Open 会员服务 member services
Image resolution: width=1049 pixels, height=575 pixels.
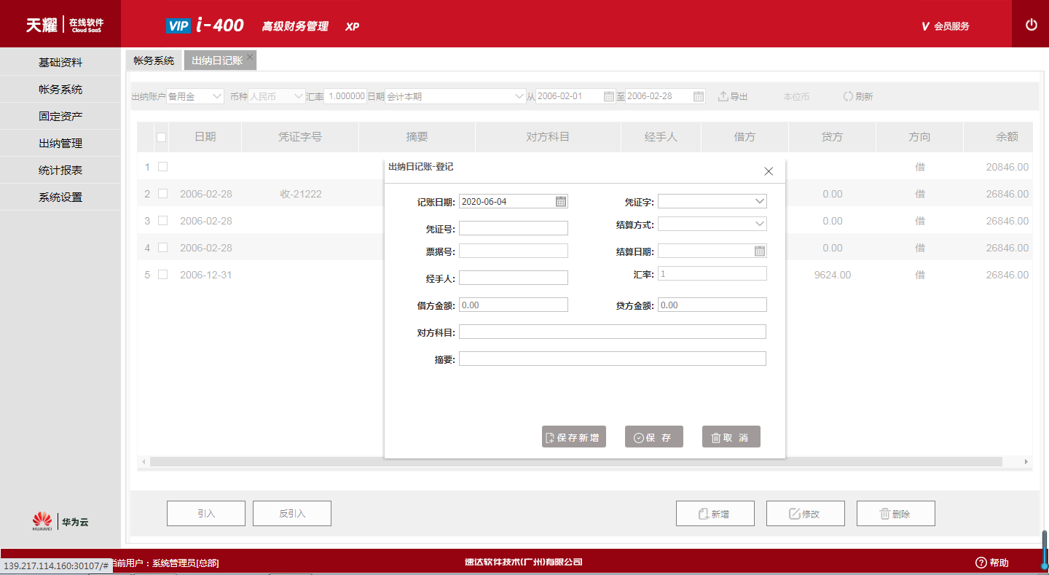point(946,26)
